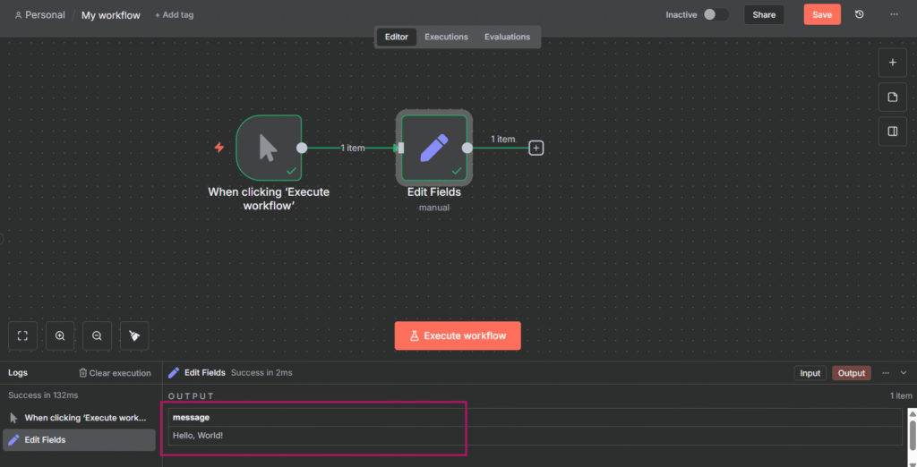
Task: Select the Edit Fields node on canvas
Action: (x=434, y=148)
